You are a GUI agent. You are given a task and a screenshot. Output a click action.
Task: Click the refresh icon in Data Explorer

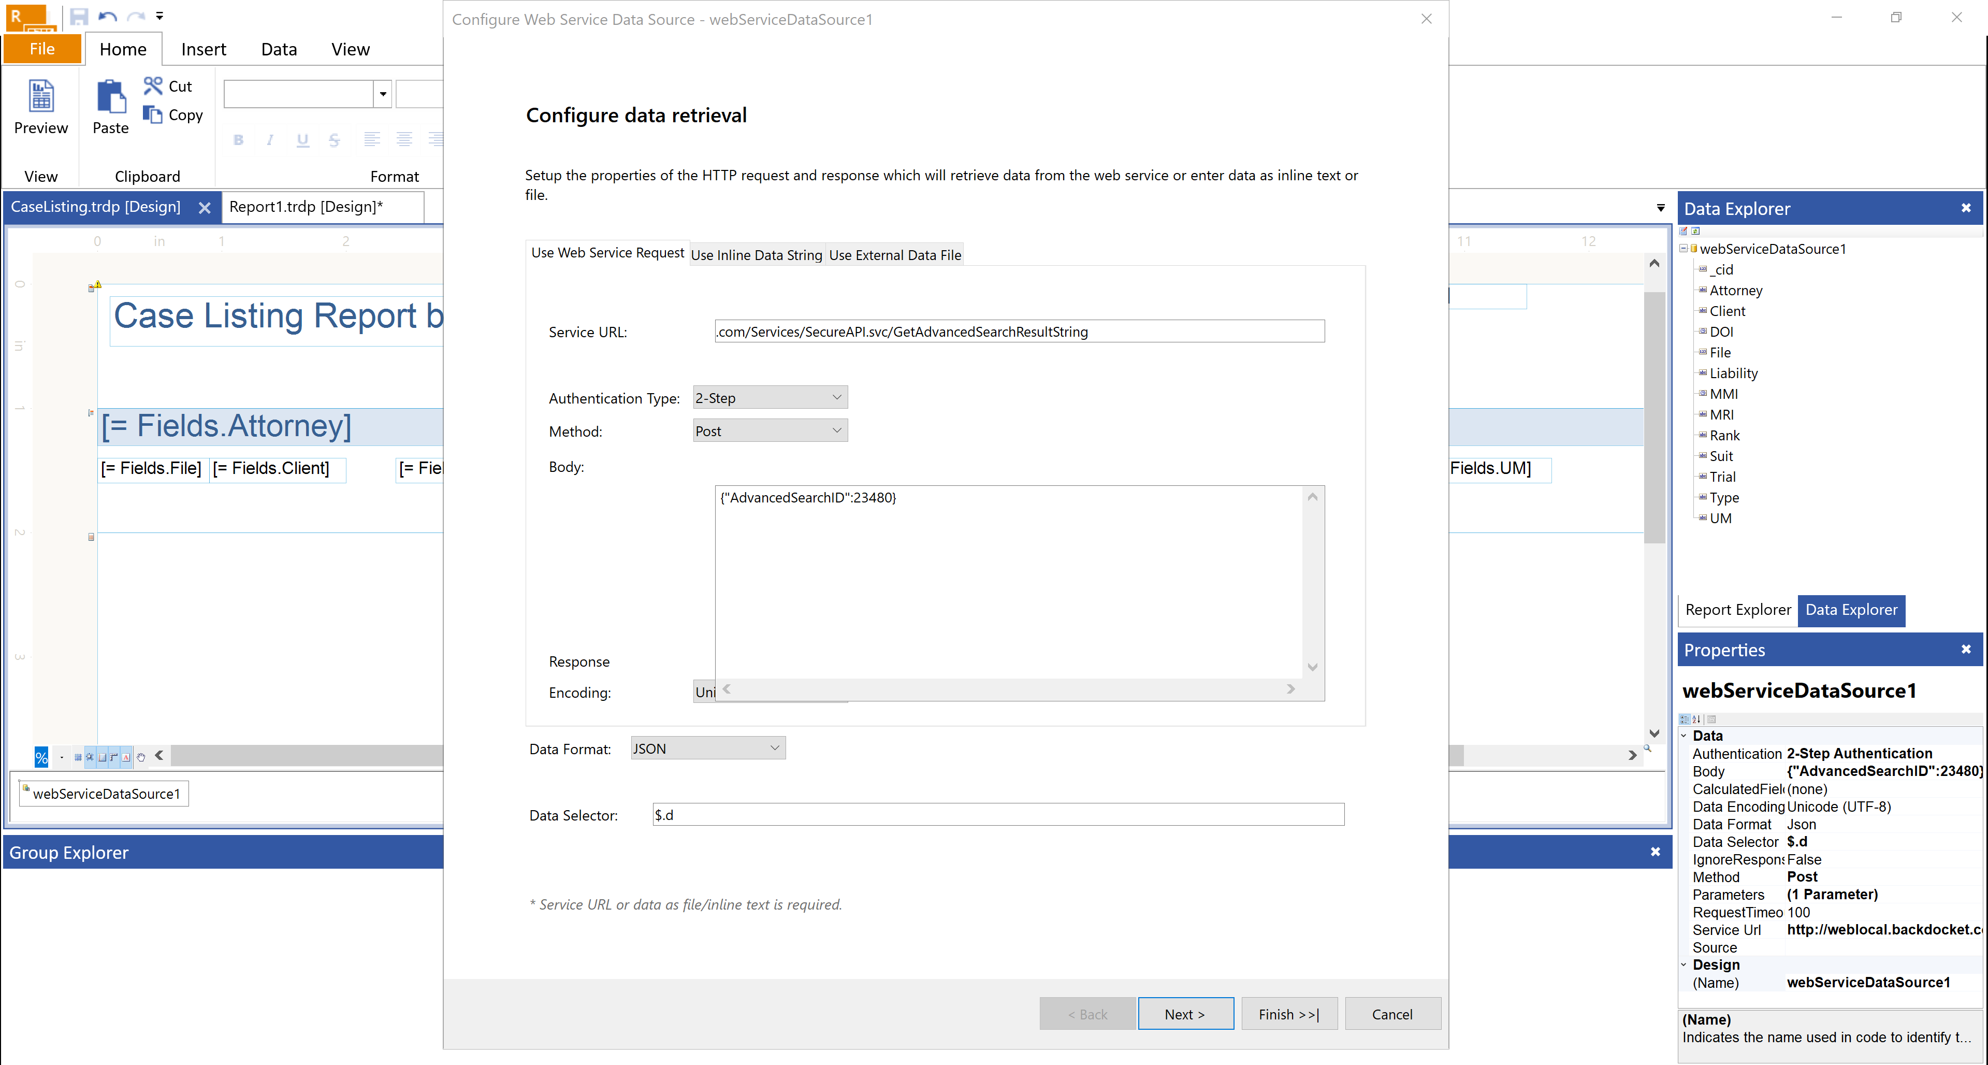pos(1695,231)
